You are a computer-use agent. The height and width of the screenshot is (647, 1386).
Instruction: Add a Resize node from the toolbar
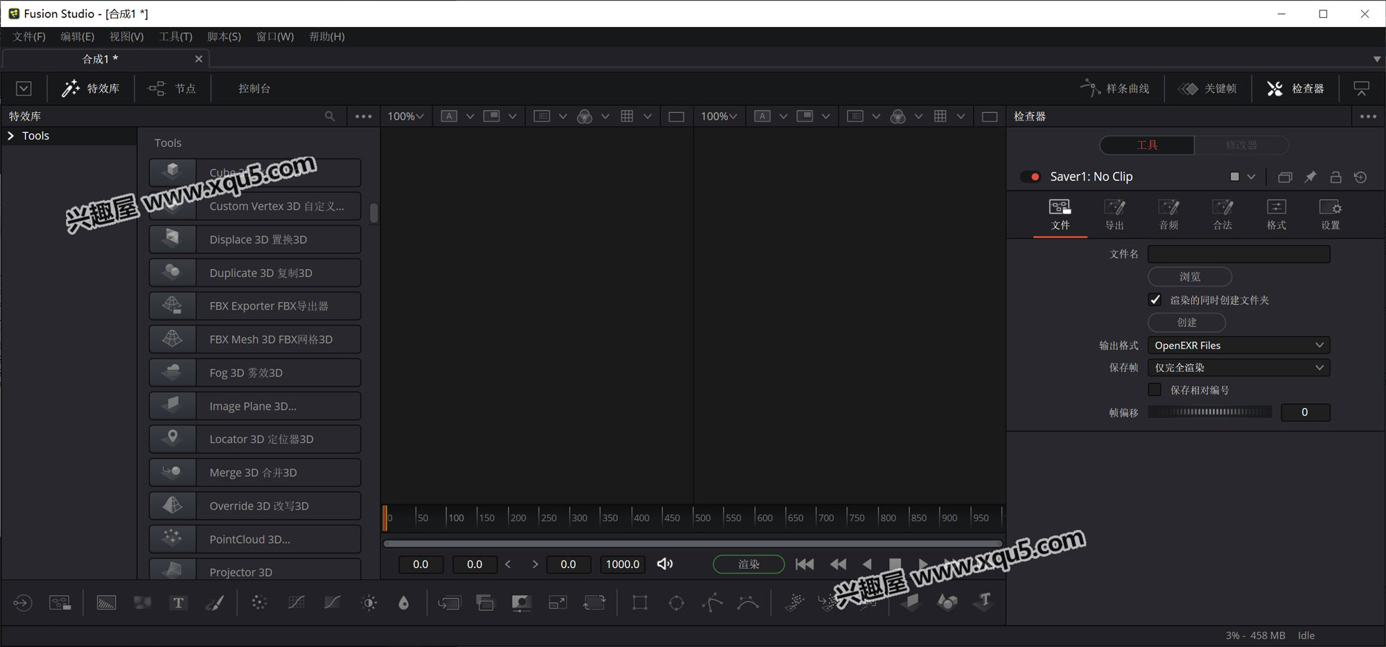tap(558, 603)
